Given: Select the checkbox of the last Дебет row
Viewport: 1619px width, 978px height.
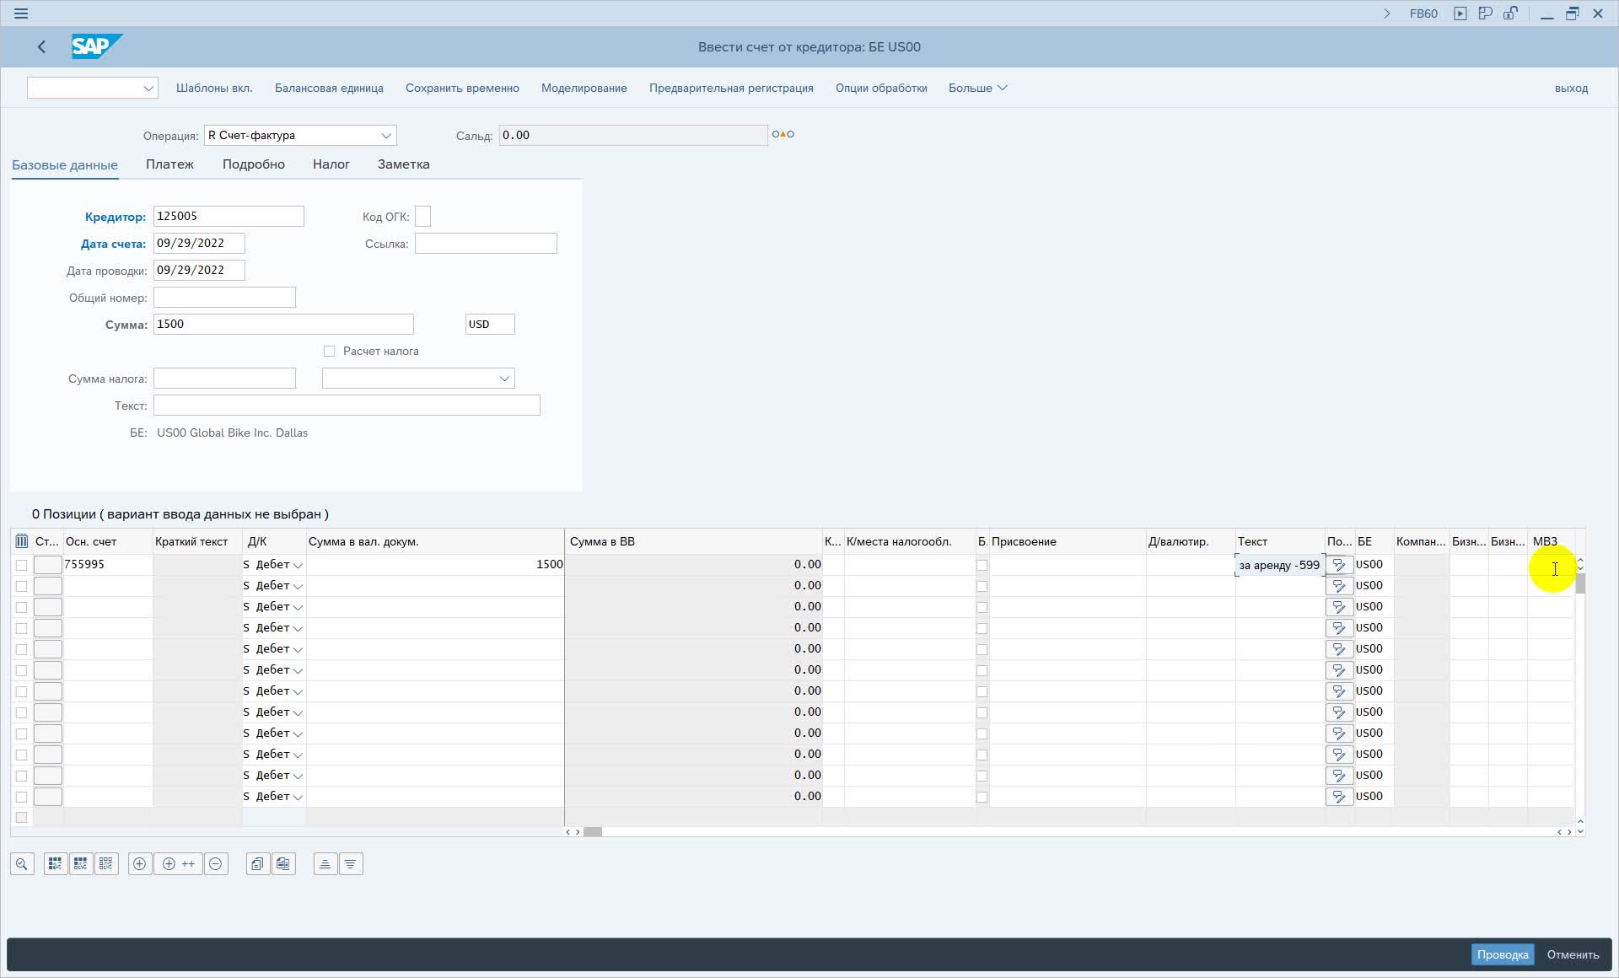Looking at the screenshot, I should tap(21, 797).
